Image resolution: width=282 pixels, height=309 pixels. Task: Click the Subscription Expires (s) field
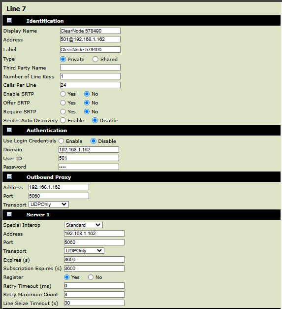(94, 268)
